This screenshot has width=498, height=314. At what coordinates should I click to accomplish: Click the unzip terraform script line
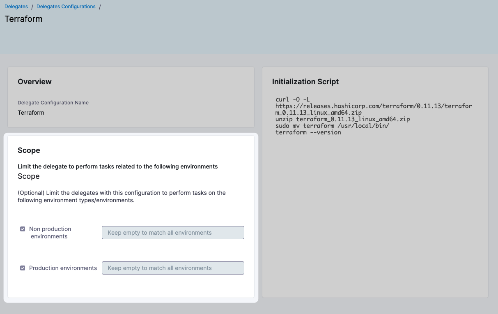point(343,119)
